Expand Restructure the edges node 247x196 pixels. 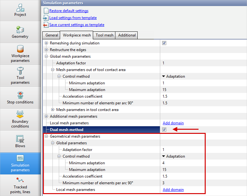click(46, 50)
